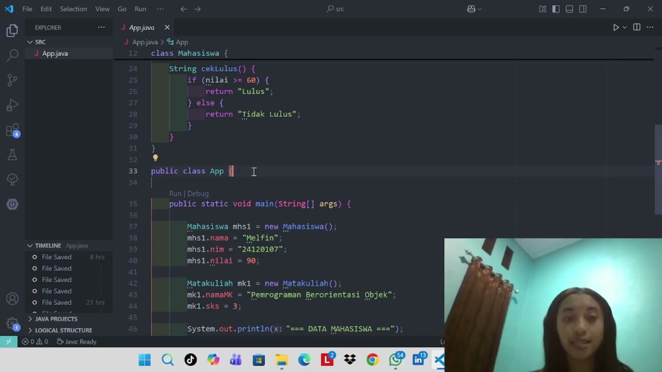
Task: Open WhatsApp from the taskbar
Action: tap(396, 360)
